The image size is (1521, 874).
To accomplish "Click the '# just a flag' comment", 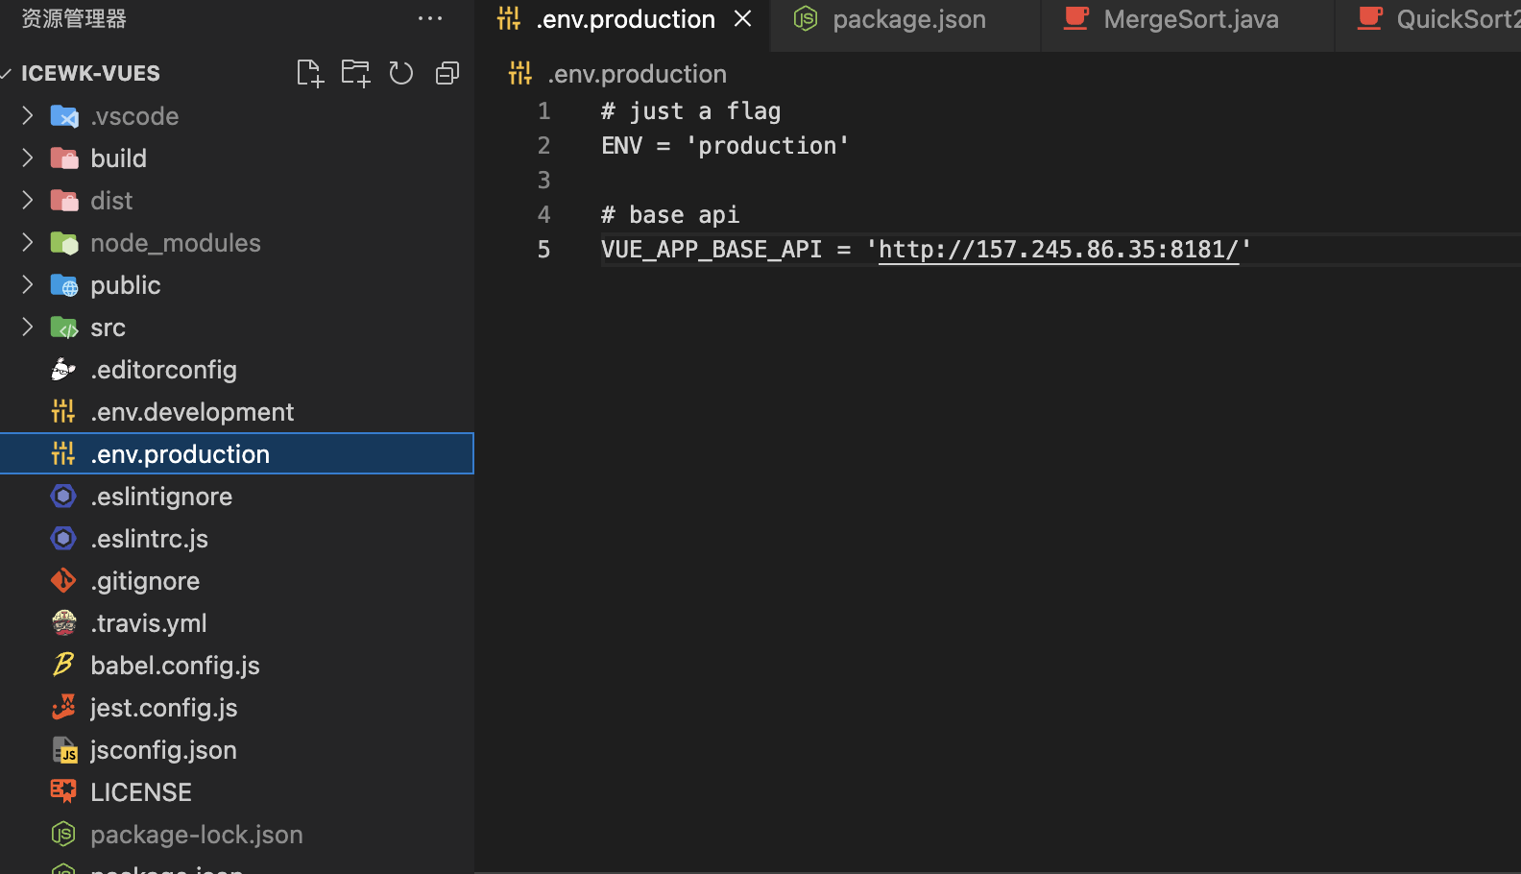I will coord(690,111).
